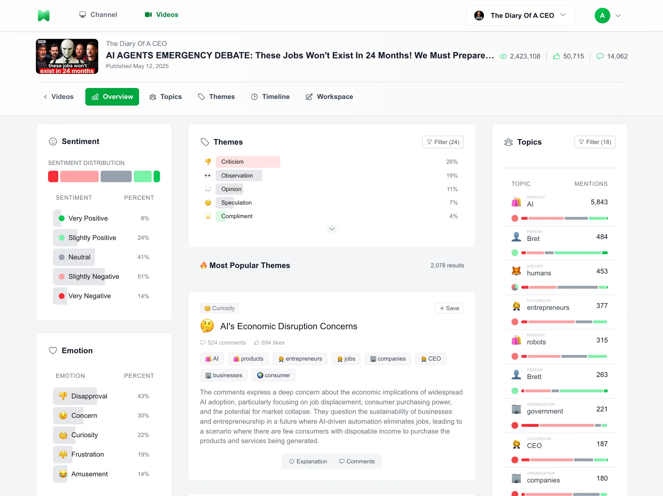
Task: Open the Channel section
Action: [98, 15]
